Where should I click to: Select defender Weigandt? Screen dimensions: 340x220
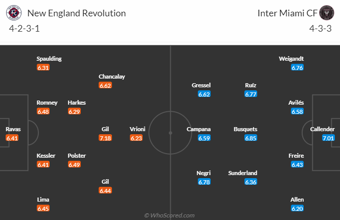pos(291,59)
